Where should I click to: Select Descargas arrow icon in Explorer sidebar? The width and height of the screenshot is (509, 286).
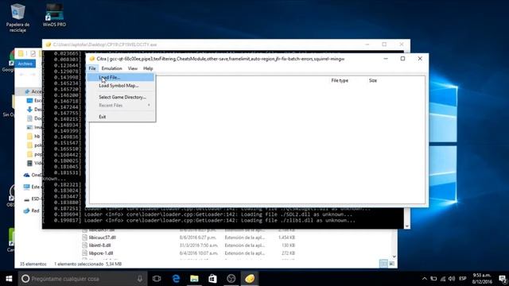(29, 110)
